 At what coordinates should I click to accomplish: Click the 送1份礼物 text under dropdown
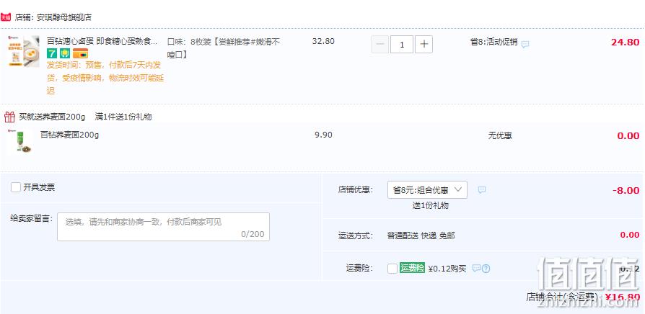tap(430, 206)
